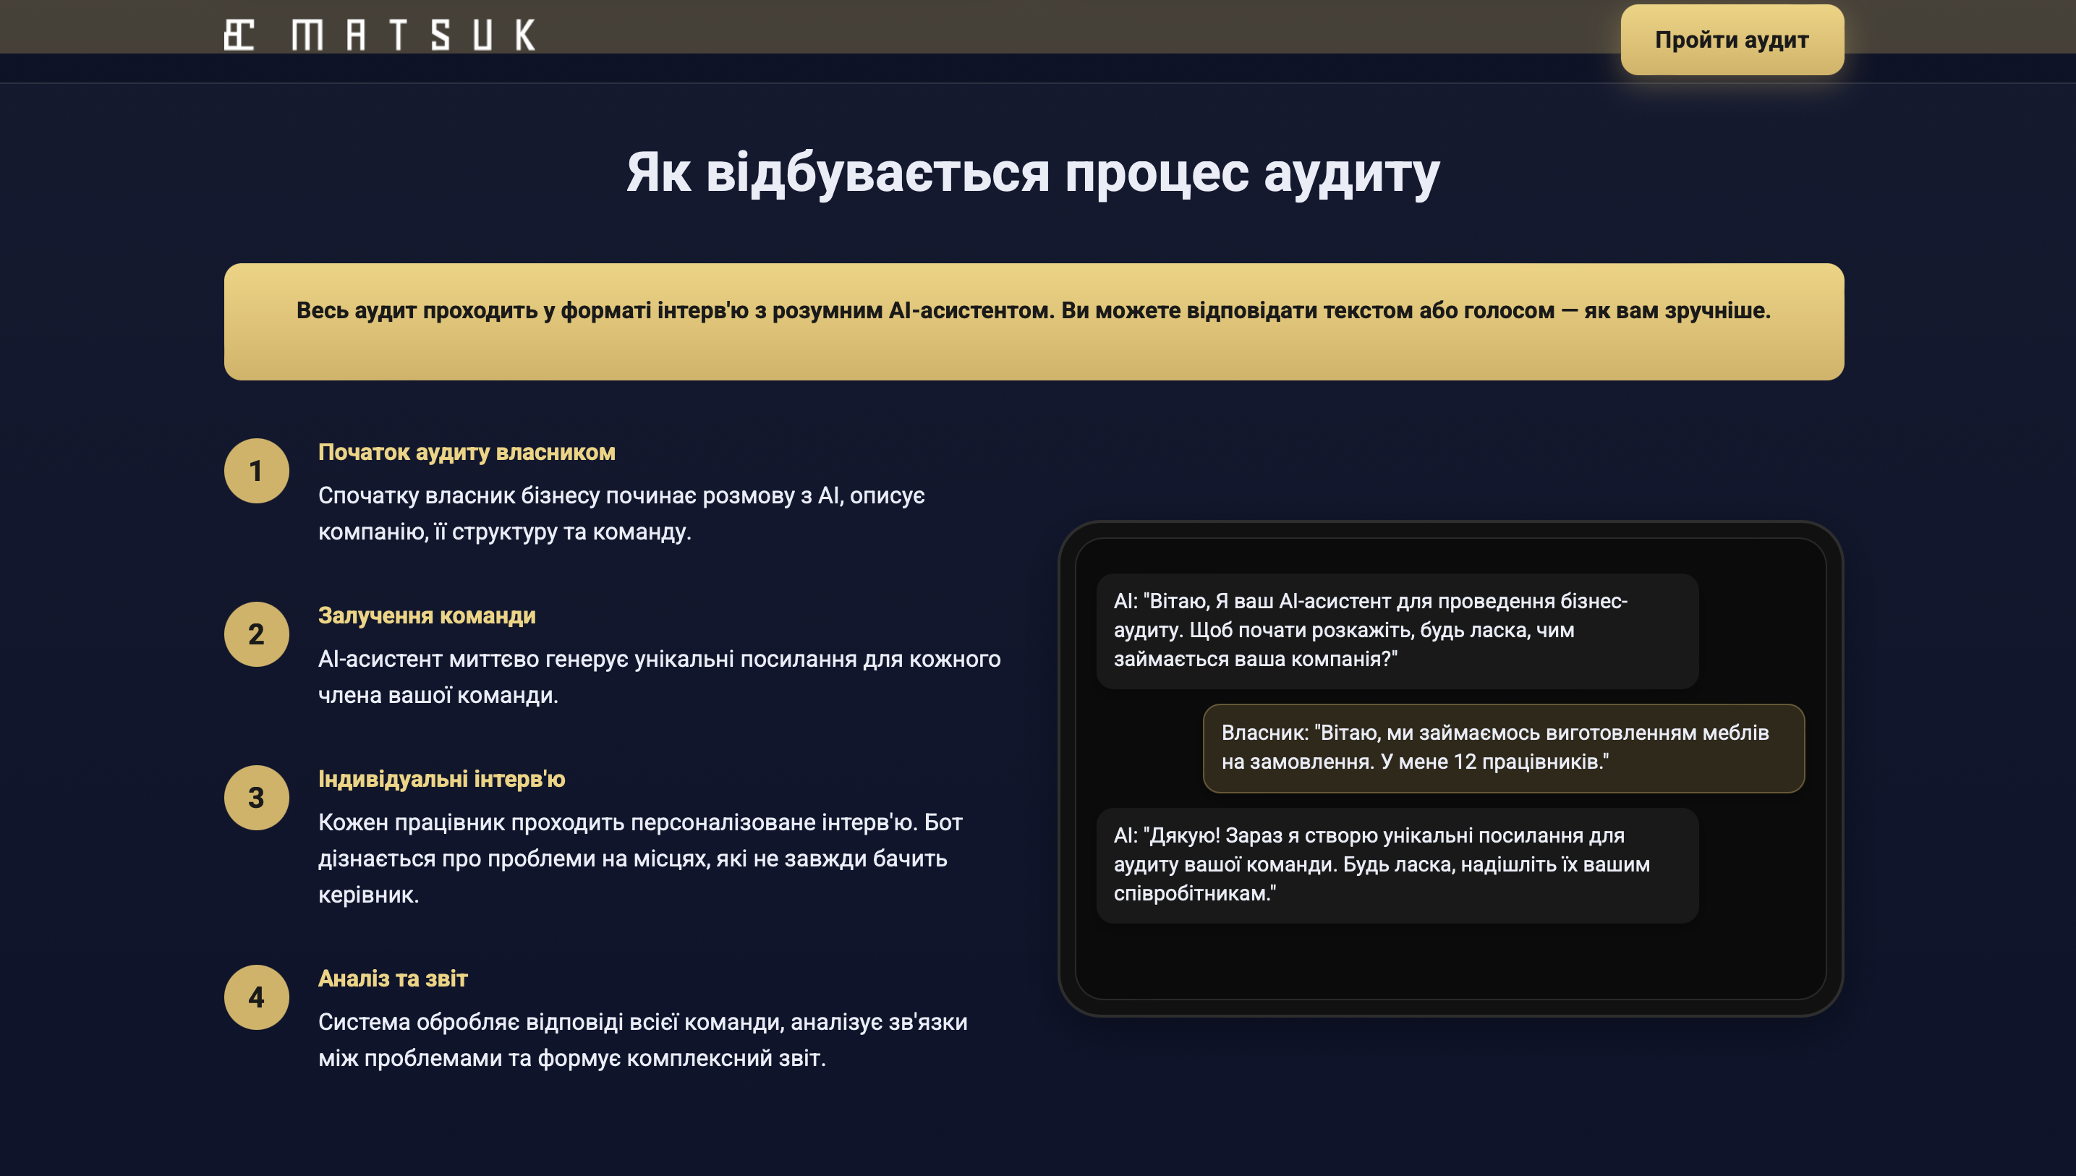Click 'Аналіз та звіт' step title
The height and width of the screenshot is (1176, 2076).
[x=393, y=978]
